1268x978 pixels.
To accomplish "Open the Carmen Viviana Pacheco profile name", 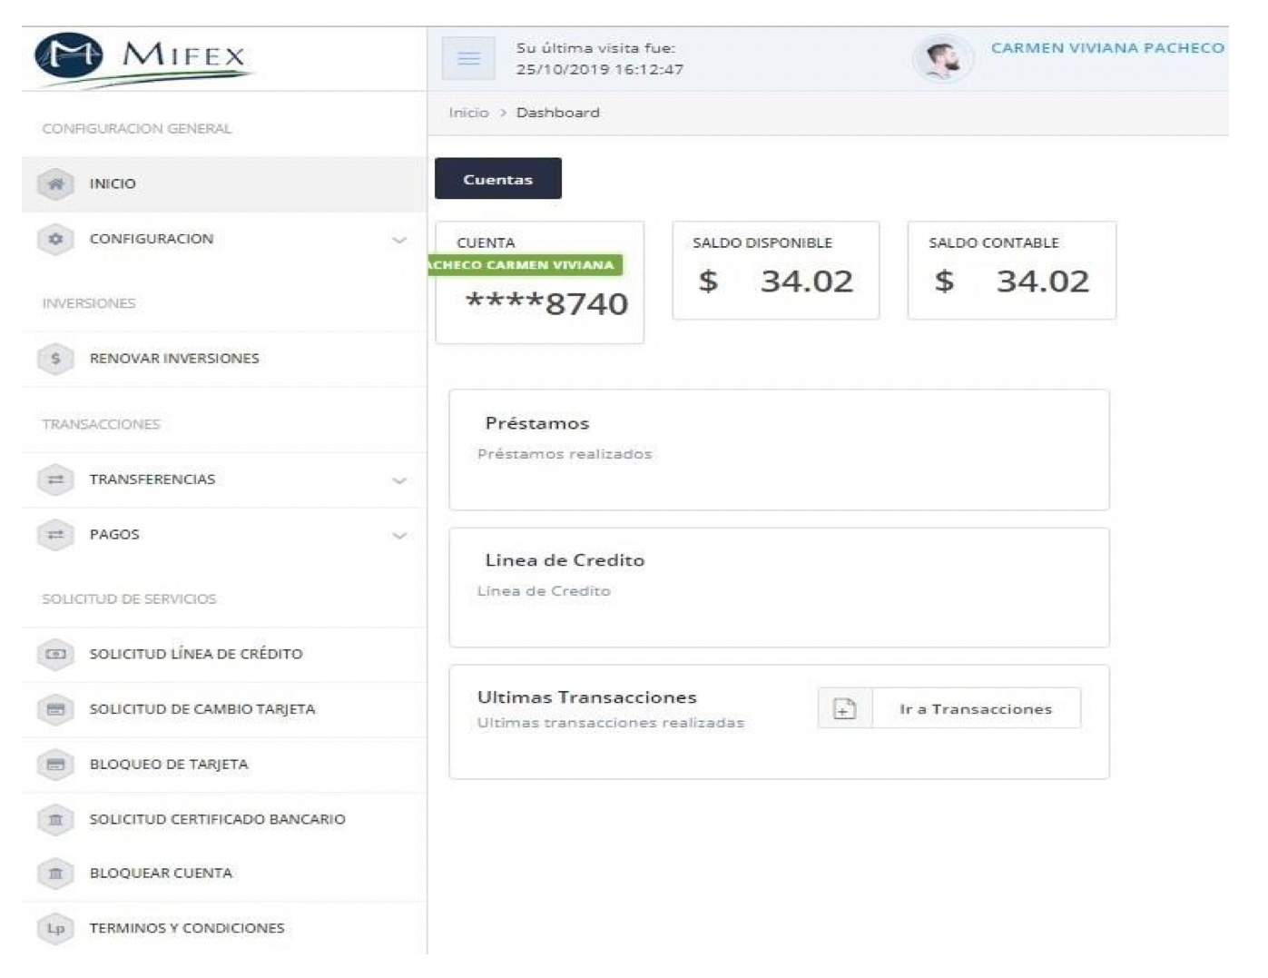I will coord(1106,48).
